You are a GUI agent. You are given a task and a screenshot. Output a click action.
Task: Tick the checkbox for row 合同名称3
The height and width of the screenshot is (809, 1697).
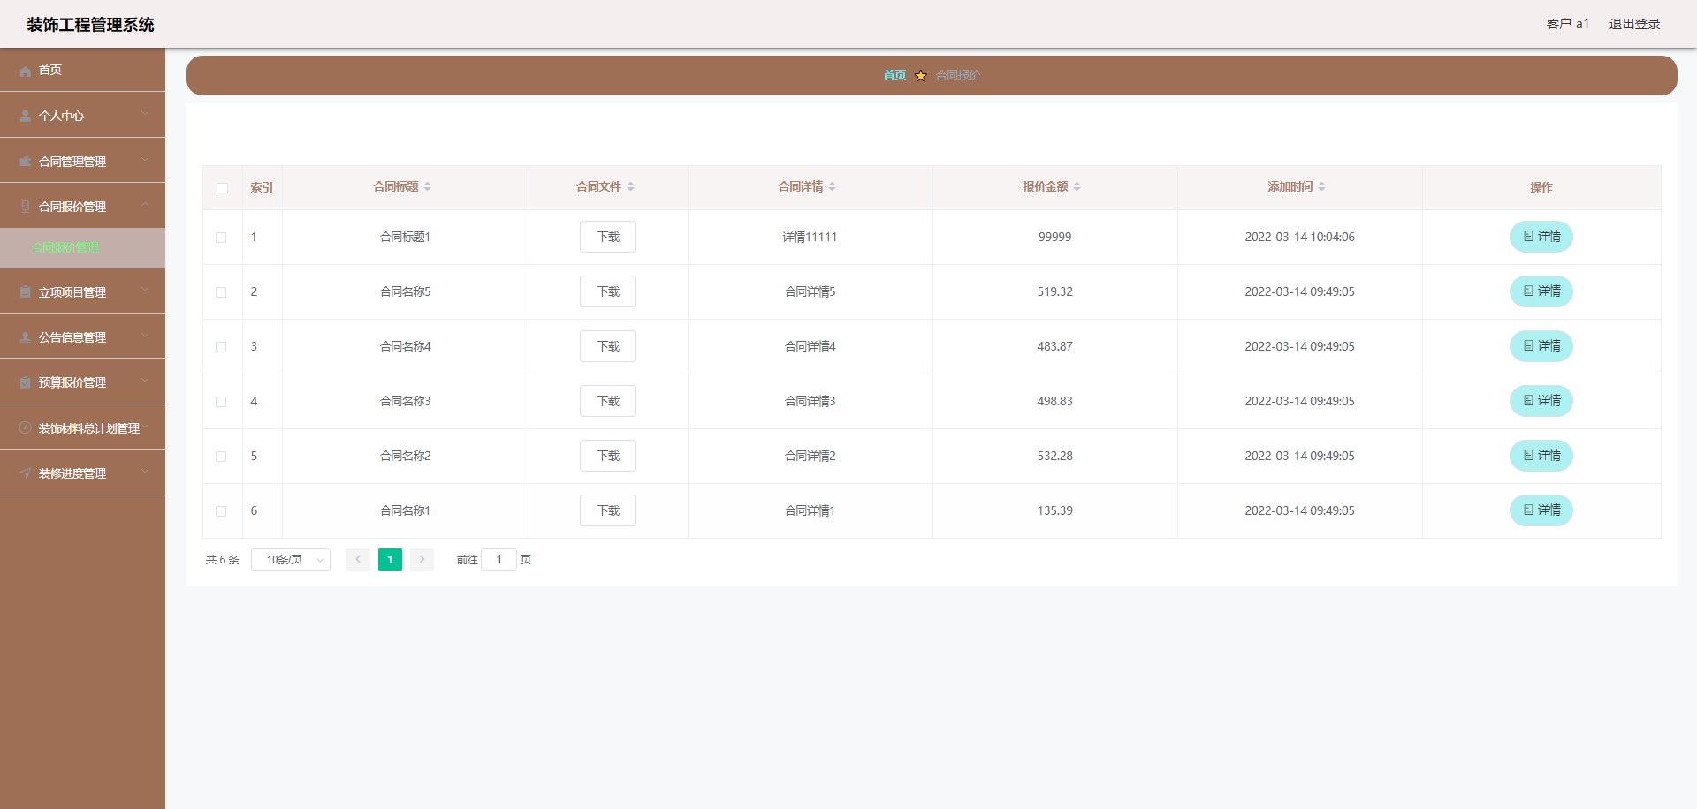[x=221, y=402]
